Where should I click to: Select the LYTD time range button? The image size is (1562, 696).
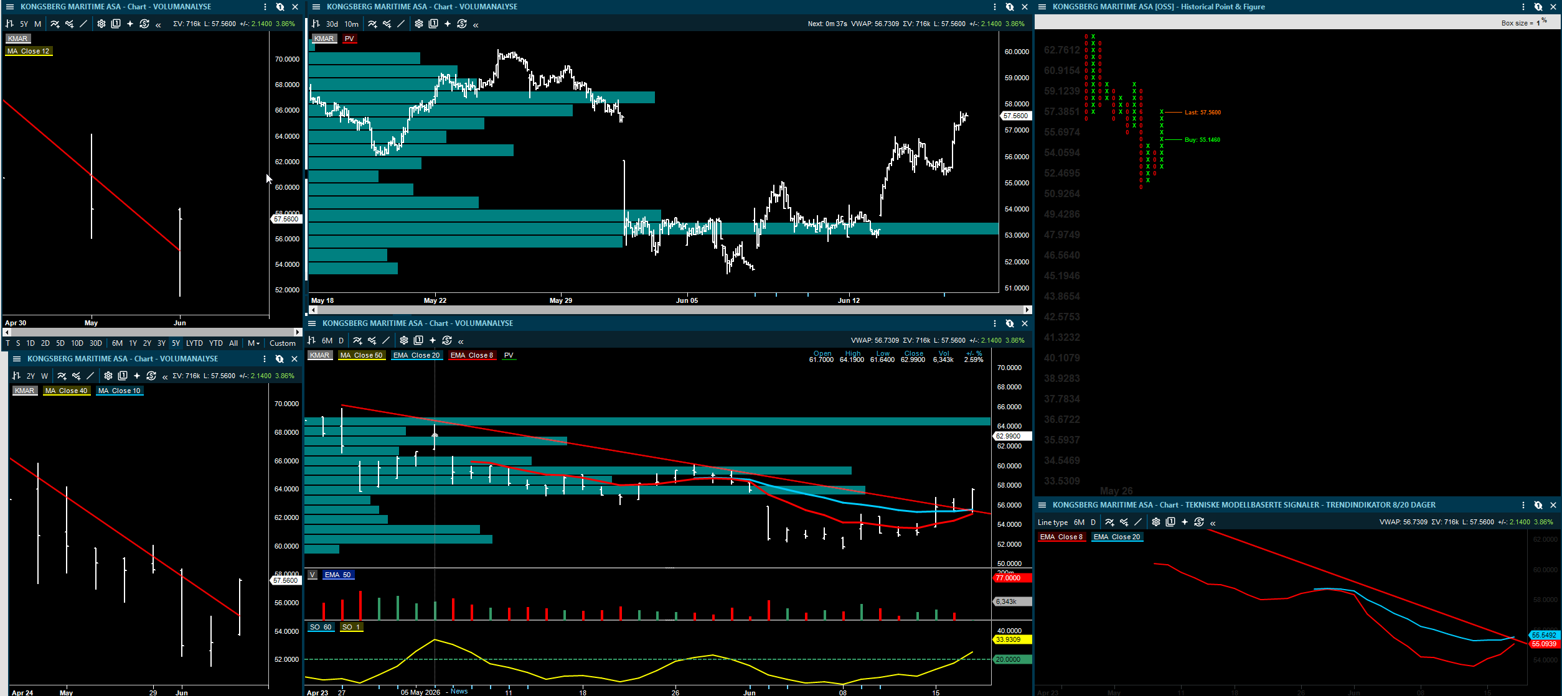tap(194, 343)
